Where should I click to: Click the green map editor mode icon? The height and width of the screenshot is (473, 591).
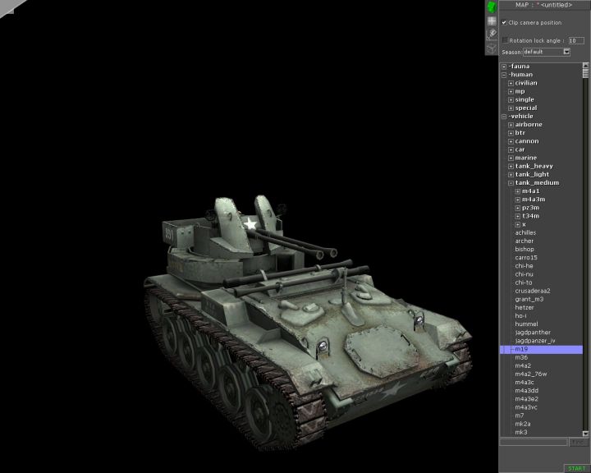pyautogui.click(x=492, y=7)
